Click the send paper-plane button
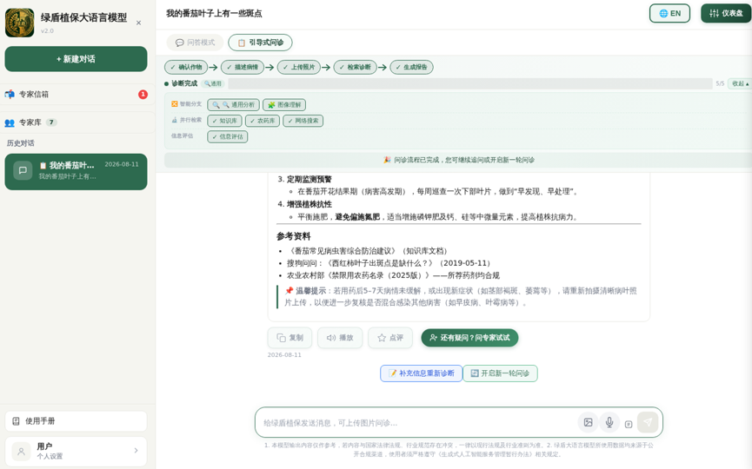The height and width of the screenshot is (469, 752). (648, 422)
